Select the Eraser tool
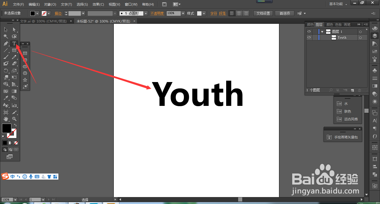The image size is (380, 204). pos(14,63)
